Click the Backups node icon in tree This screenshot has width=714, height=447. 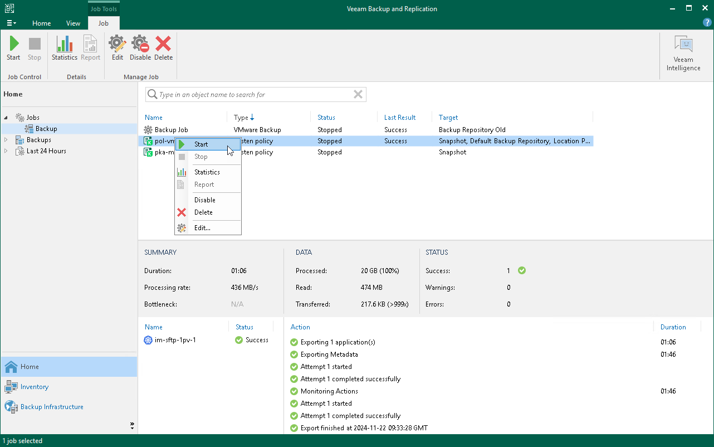pyautogui.click(x=19, y=140)
